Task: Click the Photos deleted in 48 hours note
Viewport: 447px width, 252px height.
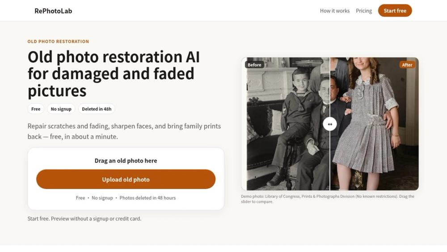Action: point(148,198)
